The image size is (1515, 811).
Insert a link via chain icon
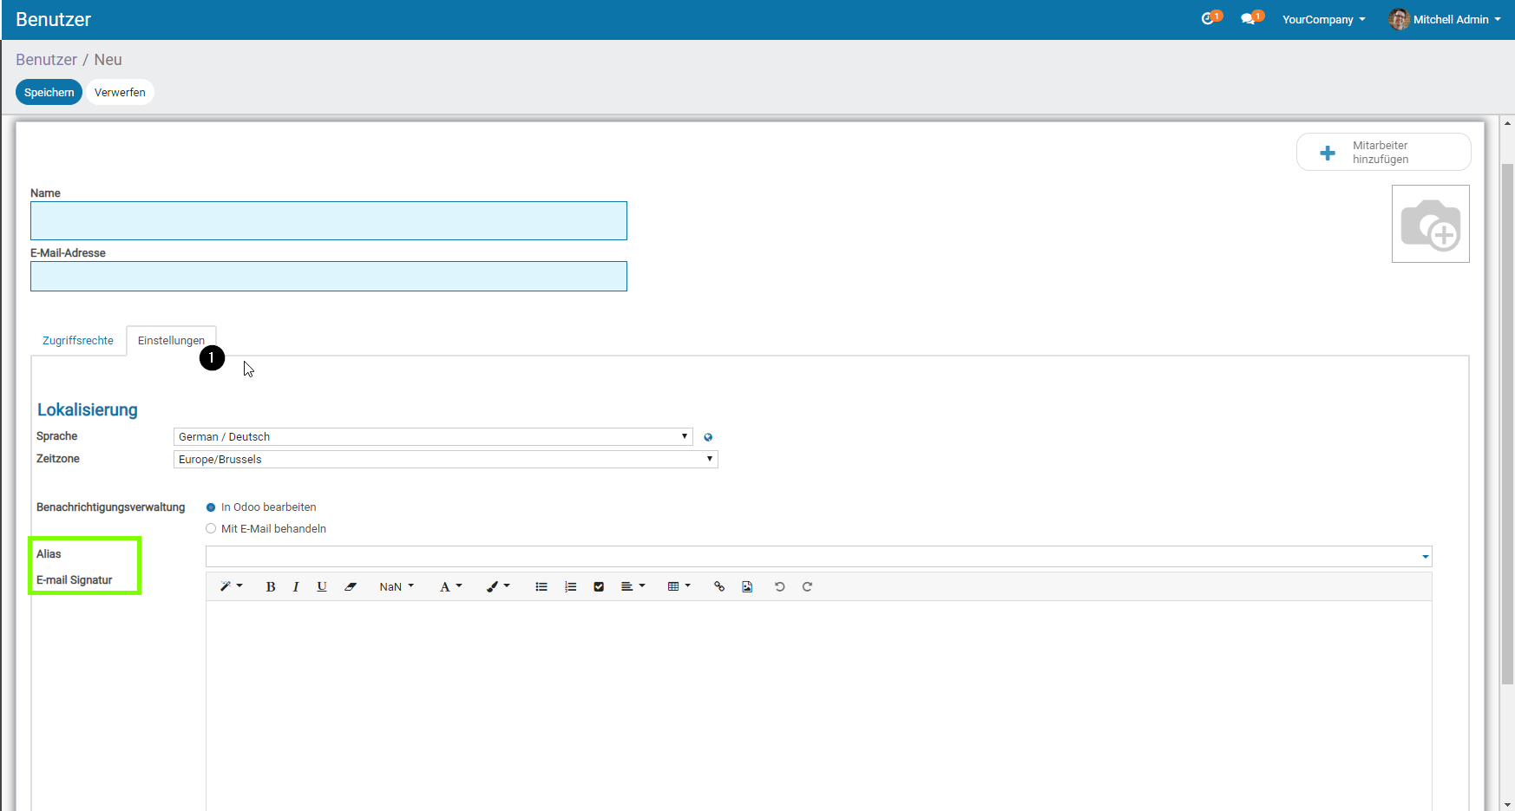719,587
